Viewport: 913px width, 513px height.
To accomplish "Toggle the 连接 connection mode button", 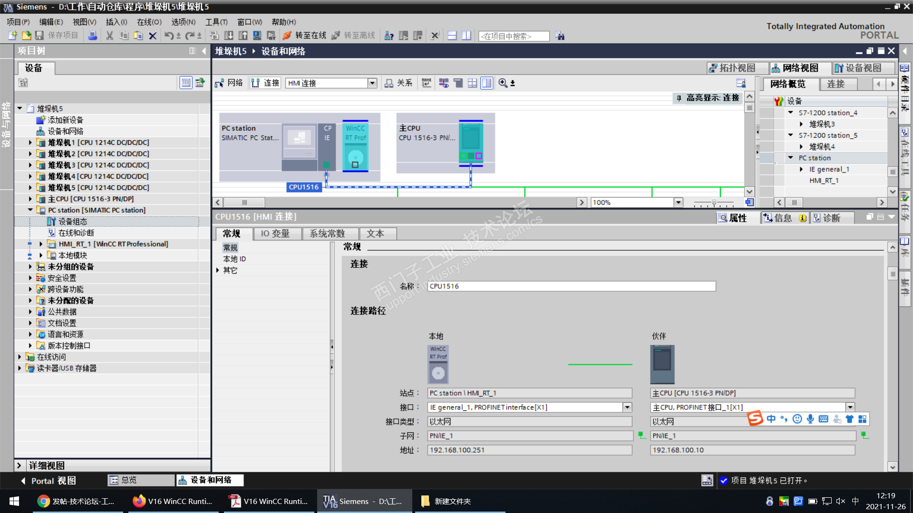I will click(x=265, y=83).
